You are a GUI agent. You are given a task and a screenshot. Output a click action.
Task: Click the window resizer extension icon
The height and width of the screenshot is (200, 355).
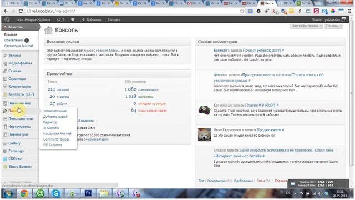(x=308, y=11)
